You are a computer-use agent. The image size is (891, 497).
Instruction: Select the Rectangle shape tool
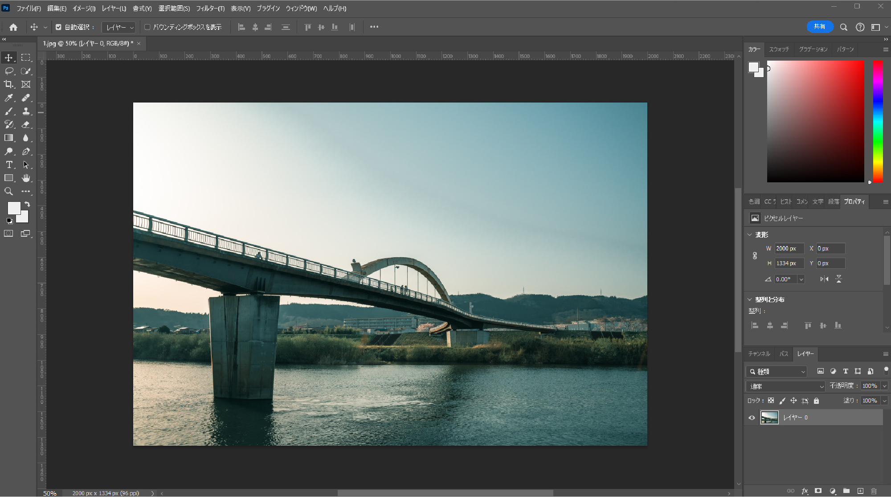pos(9,178)
